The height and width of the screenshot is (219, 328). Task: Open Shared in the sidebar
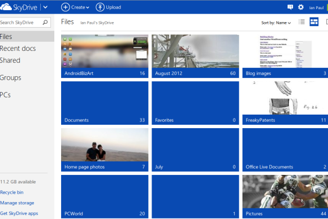pos(10,60)
